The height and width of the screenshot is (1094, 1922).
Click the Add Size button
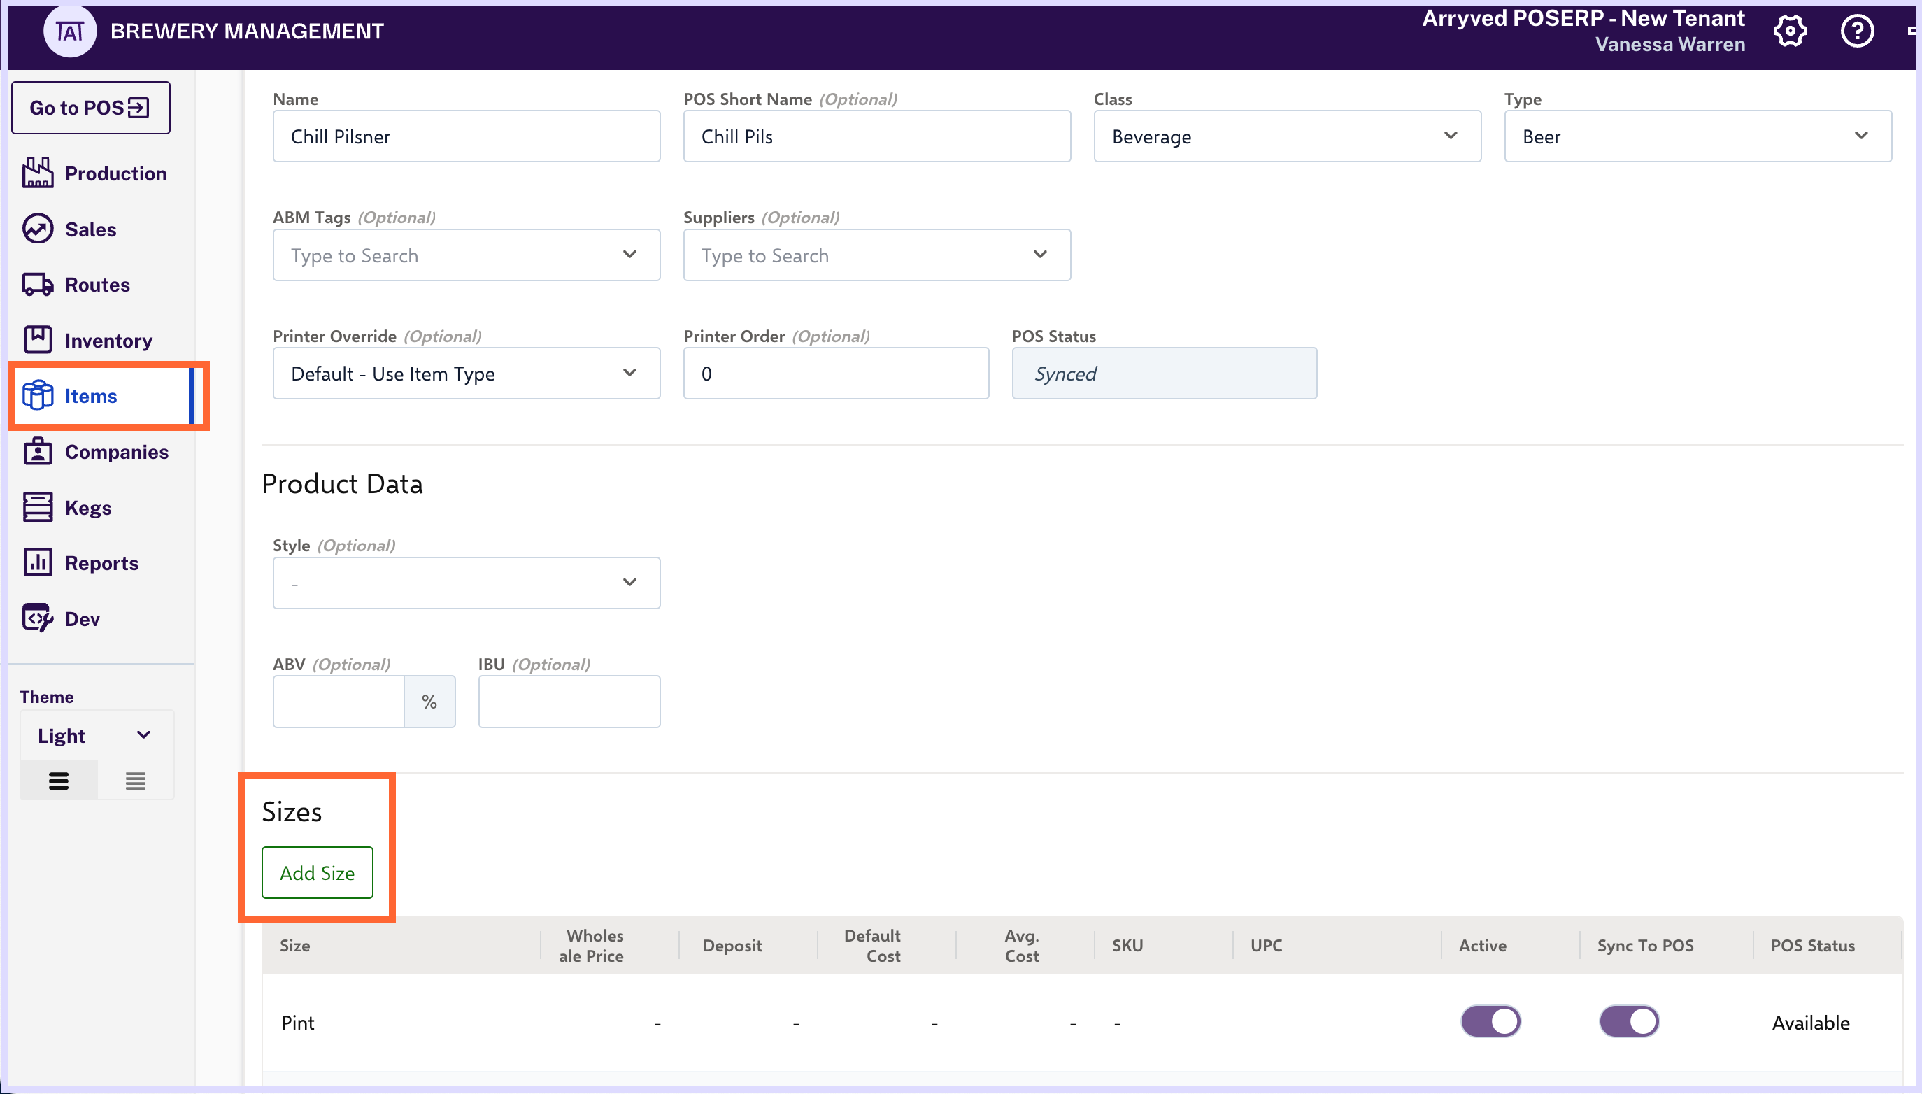pos(317,872)
